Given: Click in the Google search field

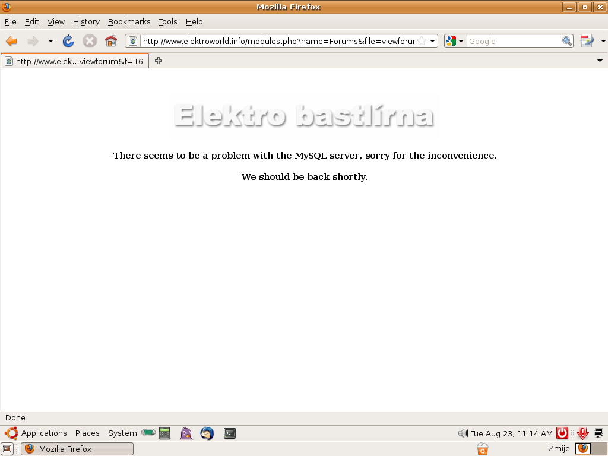Looking at the screenshot, I should click(x=514, y=41).
